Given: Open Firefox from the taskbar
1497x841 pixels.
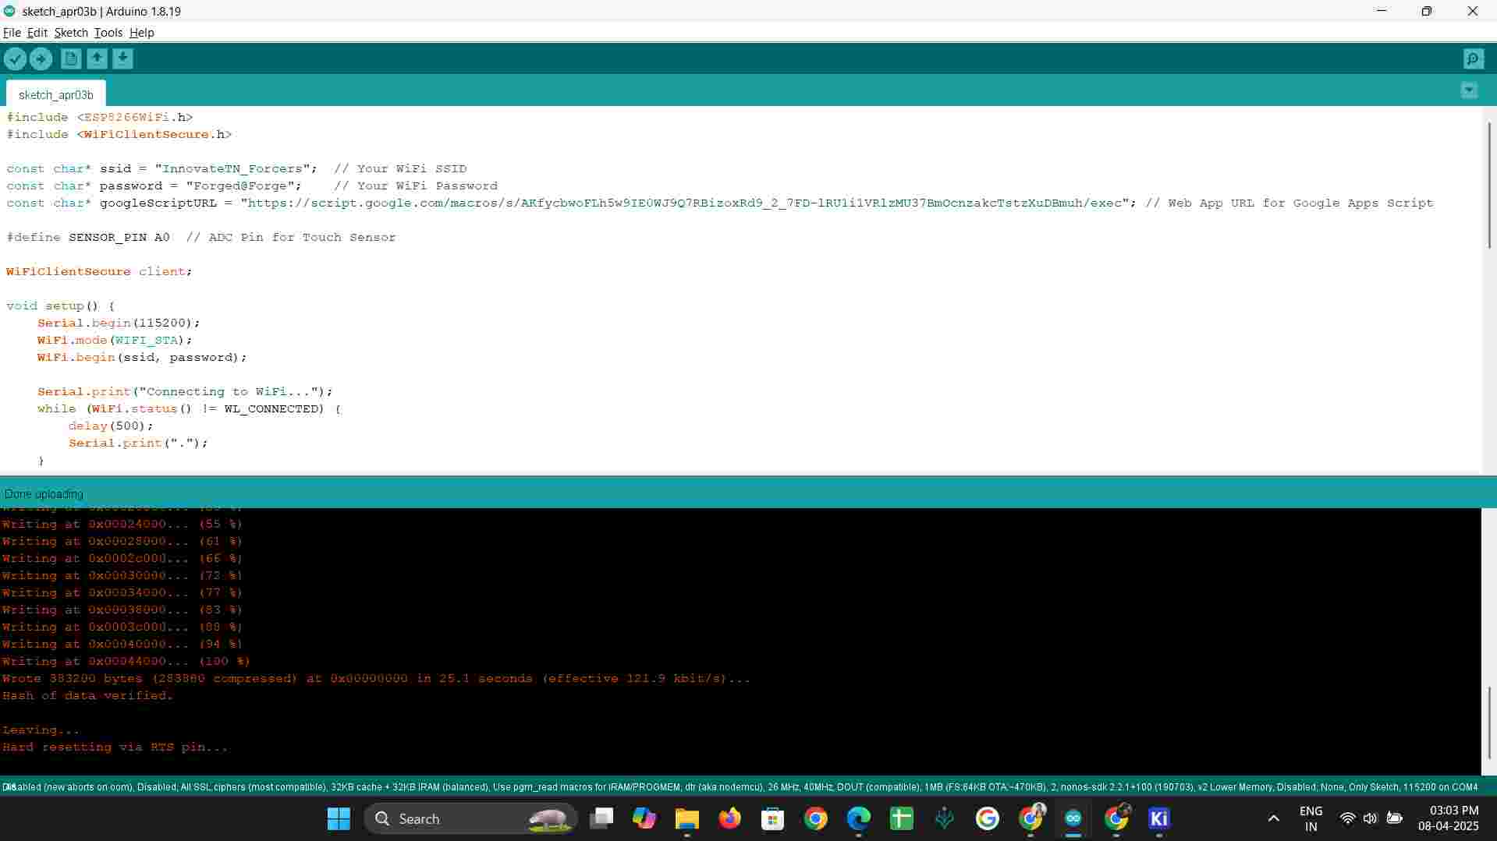Looking at the screenshot, I should (x=730, y=818).
